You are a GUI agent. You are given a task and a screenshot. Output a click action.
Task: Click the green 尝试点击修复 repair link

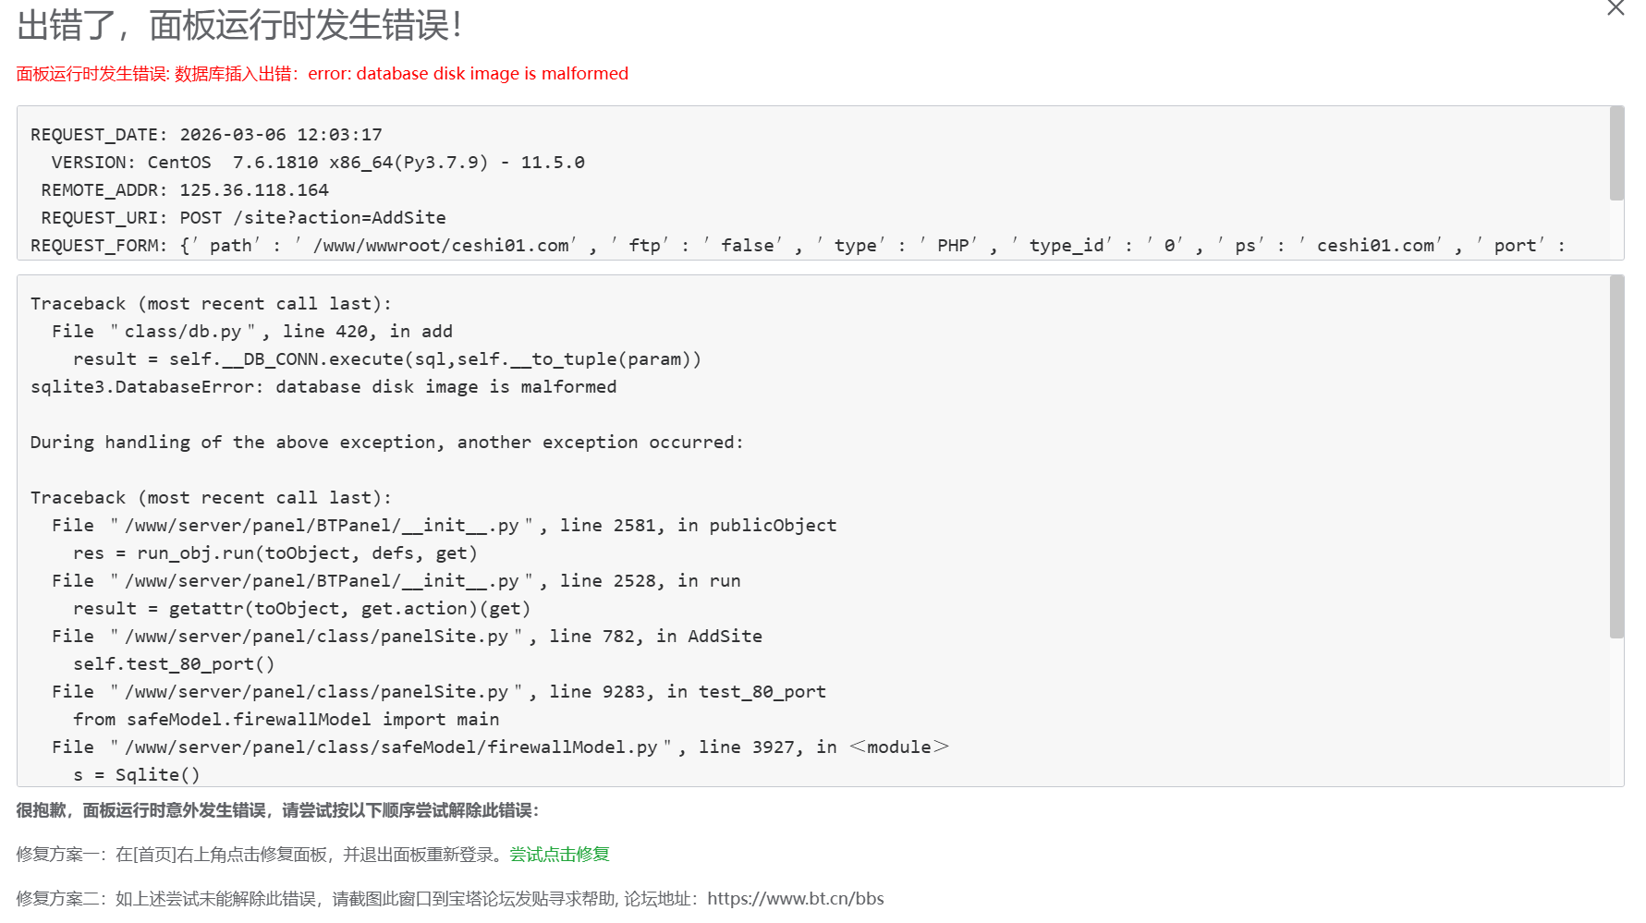[559, 855]
